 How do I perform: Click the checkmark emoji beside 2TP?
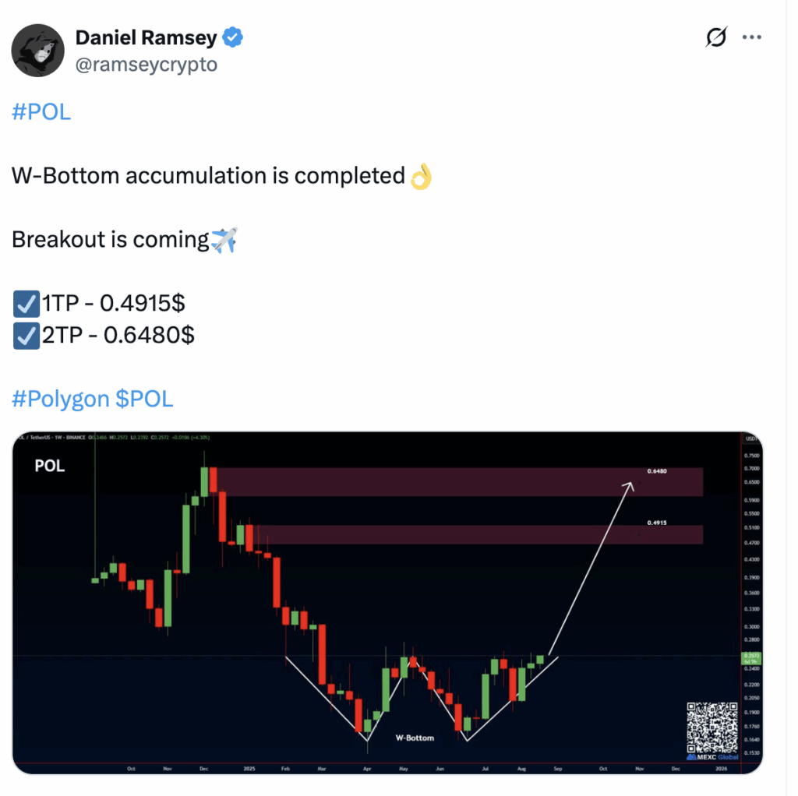(x=26, y=336)
